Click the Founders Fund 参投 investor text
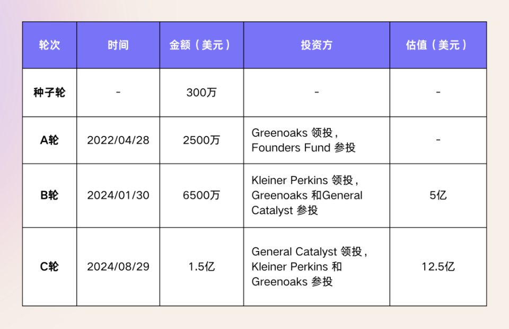 pyautogui.click(x=303, y=148)
